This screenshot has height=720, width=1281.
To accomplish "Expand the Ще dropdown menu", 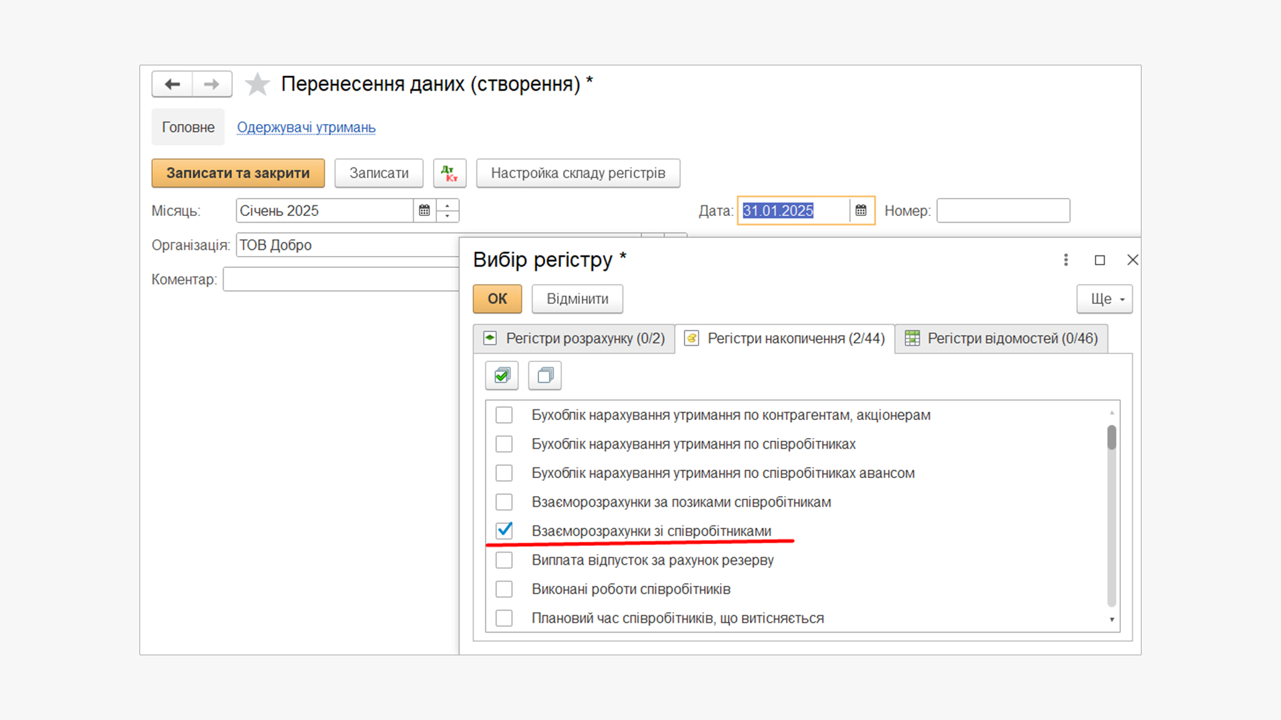I will [1104, 299].
